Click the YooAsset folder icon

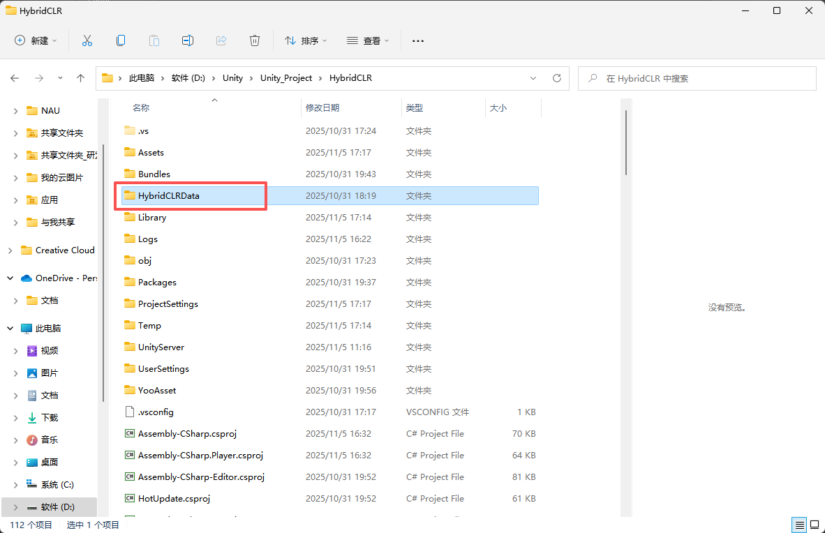pos(129,390)
